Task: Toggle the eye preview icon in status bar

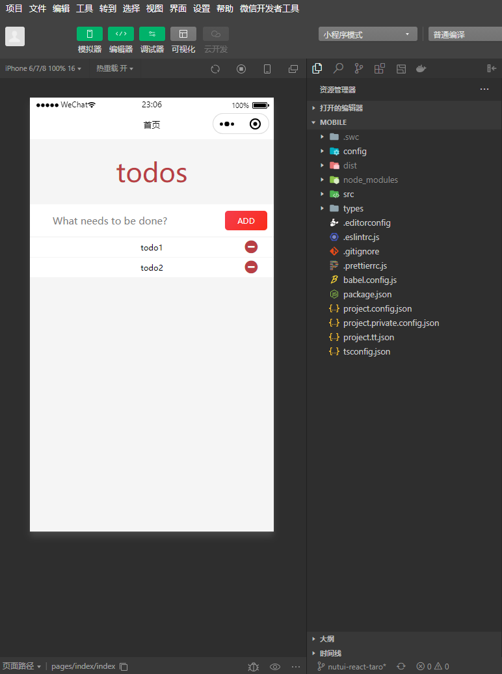Action: [x=275, y=667]
